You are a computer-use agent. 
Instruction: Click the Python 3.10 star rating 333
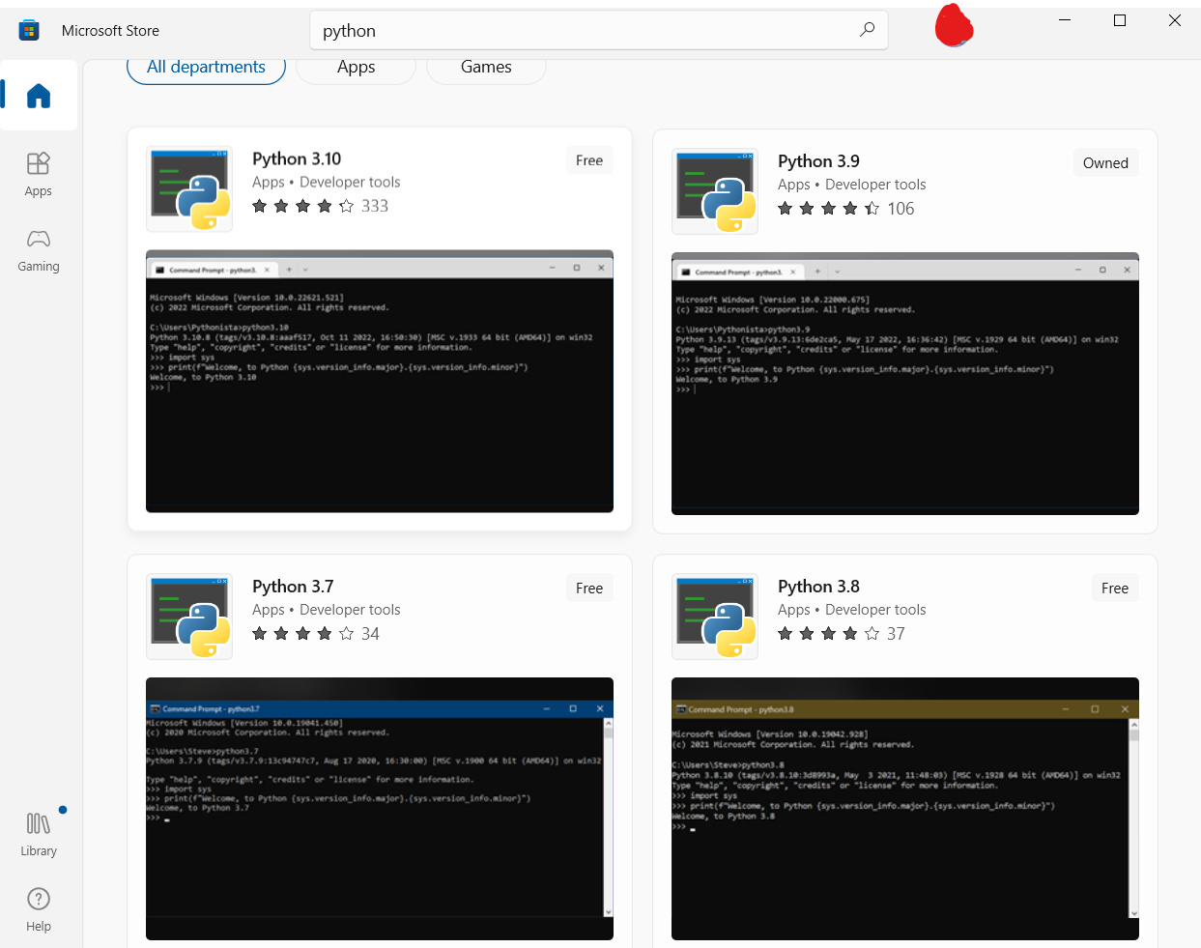[320, 206]
